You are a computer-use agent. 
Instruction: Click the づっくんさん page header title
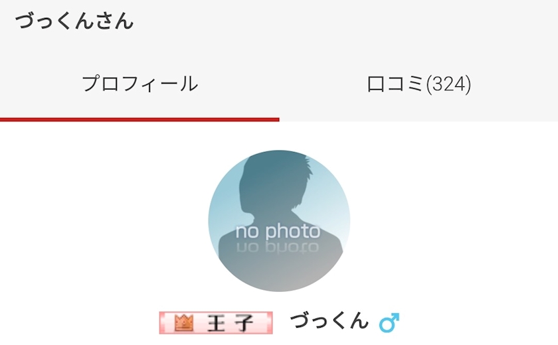[x=74, y=21]
